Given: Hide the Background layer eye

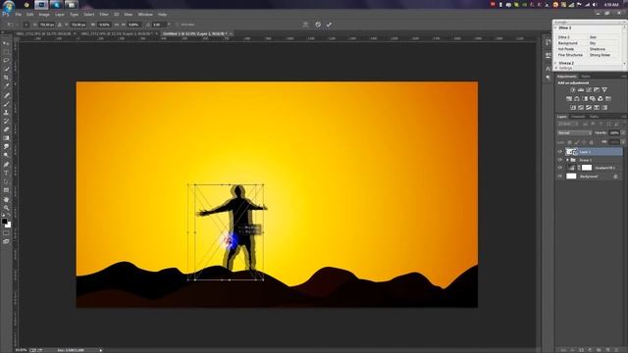Looking at the screenshot, I should point(560,176).
